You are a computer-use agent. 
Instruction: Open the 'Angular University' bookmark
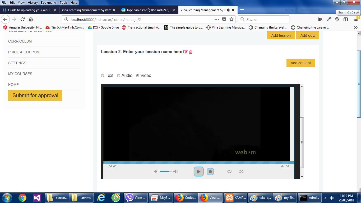(x=23, y=27)
